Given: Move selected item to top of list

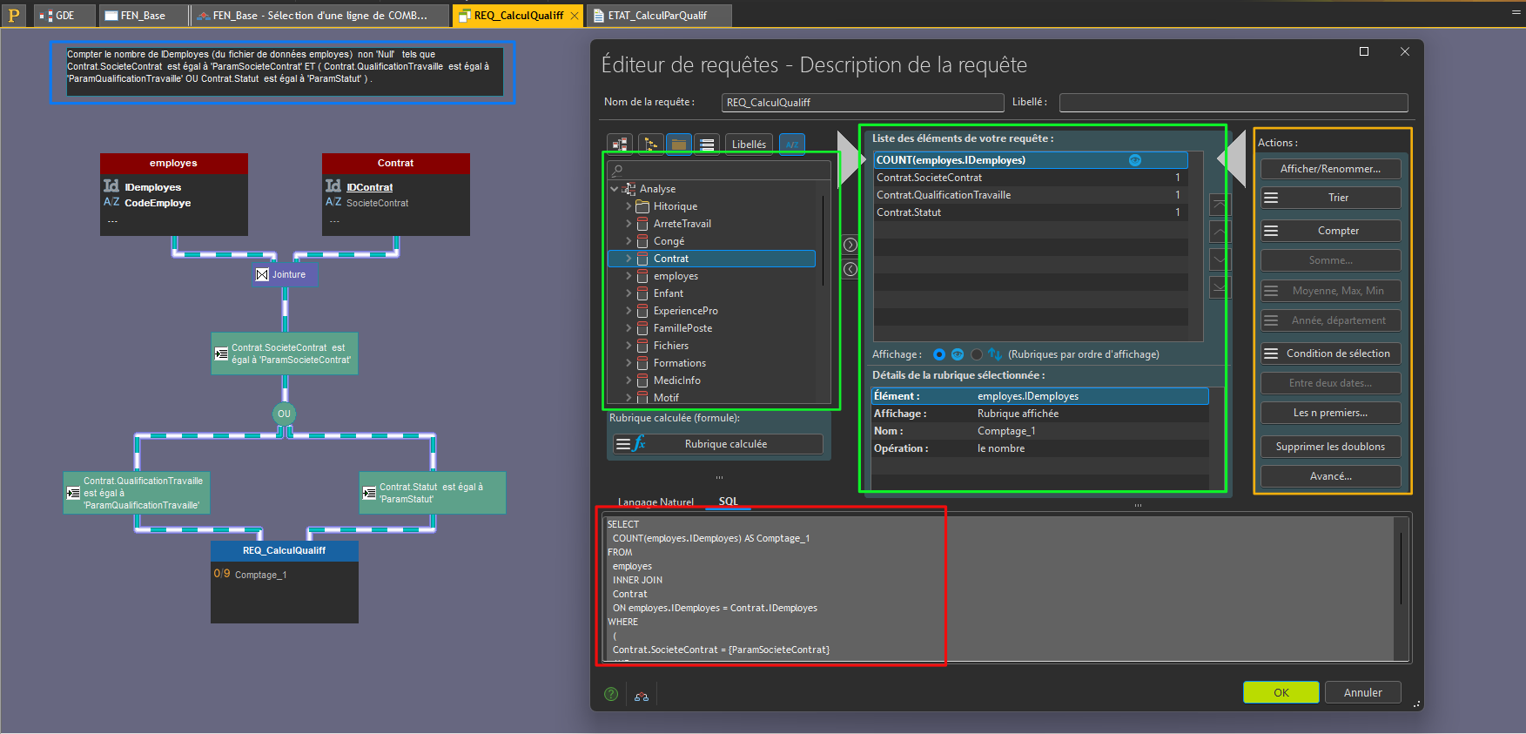Looking at the screenshot, I should click(1220, 205).
